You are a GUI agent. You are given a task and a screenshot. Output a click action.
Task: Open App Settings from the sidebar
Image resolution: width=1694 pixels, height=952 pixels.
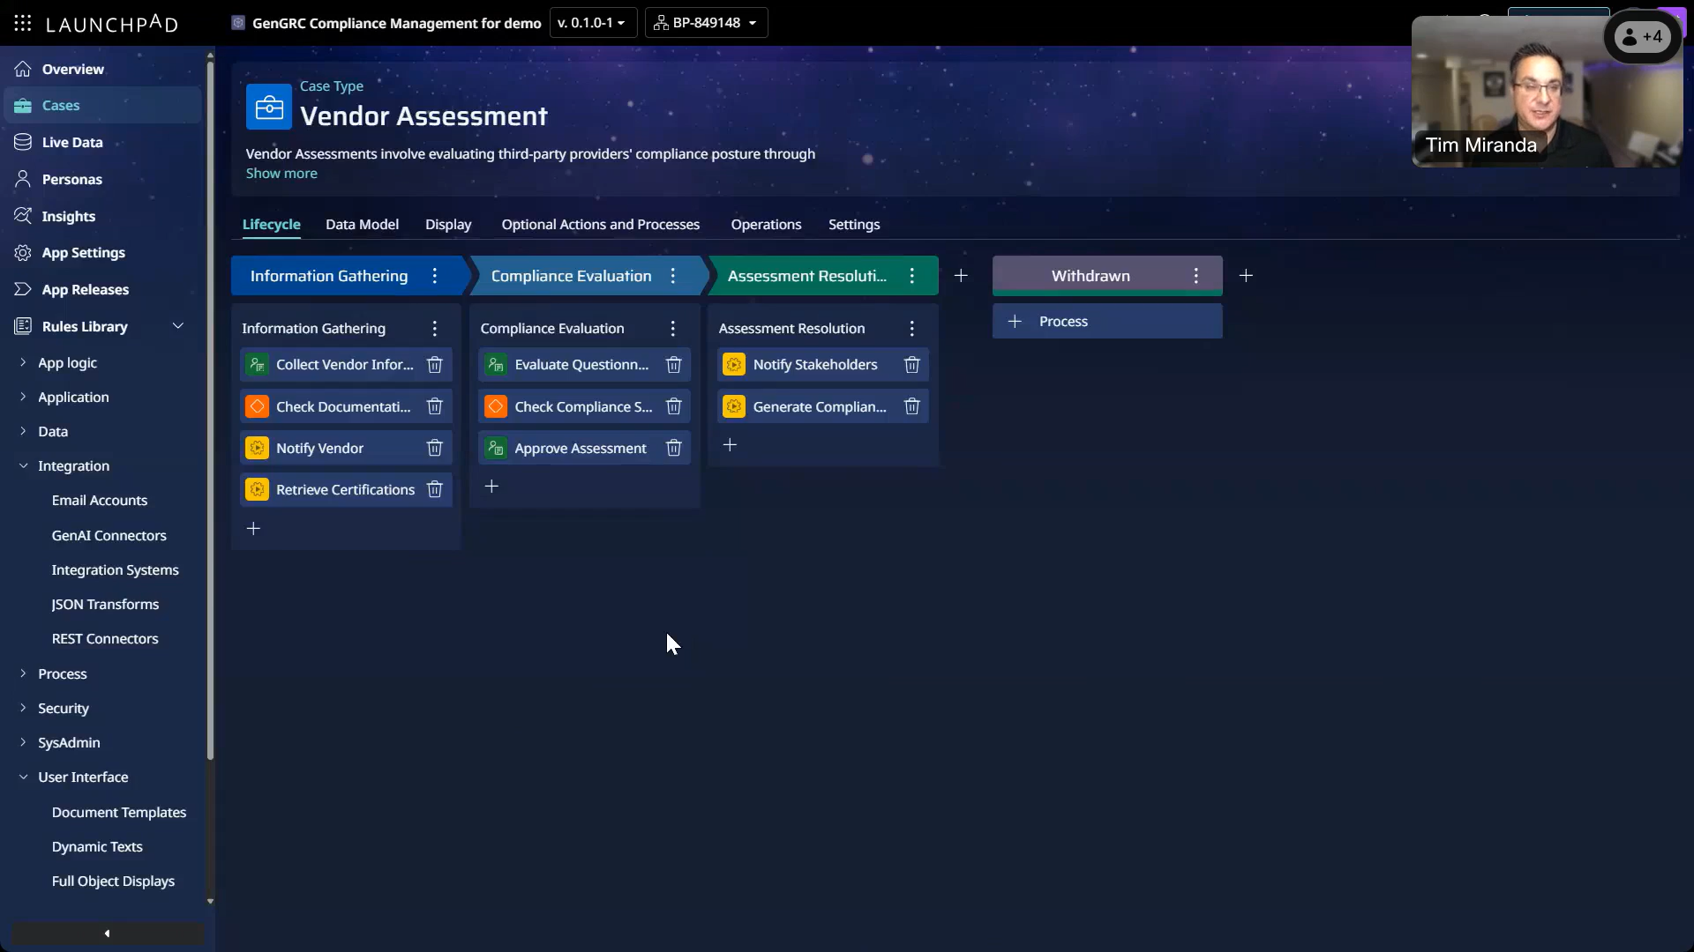coord(83,252)
